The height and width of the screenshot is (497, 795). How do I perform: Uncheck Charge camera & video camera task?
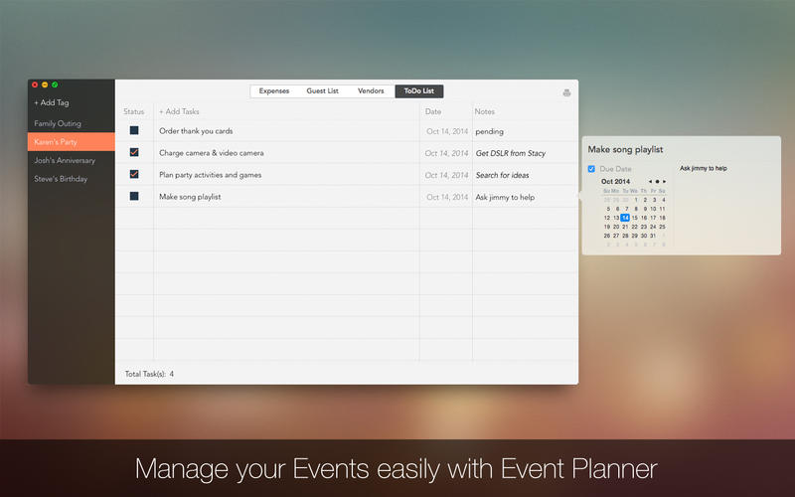(x=134, y=152)
